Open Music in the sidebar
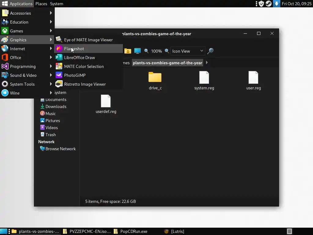Screen dimensions: 313x235 48,114
